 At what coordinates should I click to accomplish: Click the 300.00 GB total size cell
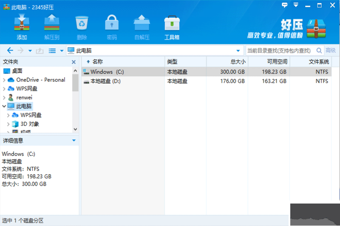click(232, 72)
